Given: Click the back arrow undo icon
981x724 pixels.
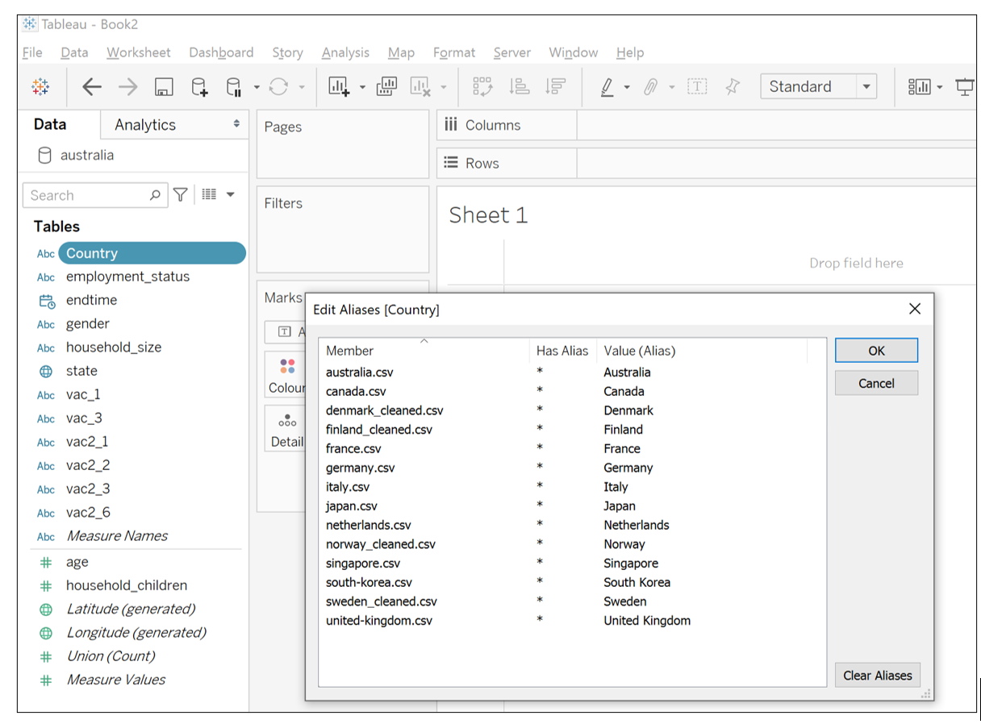Looking at the screenshot, I should [92, 87].
